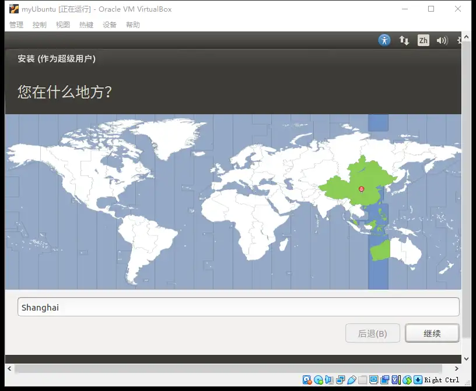
Task: Click the mouse integration globe icon
Action: click(407, 380)
